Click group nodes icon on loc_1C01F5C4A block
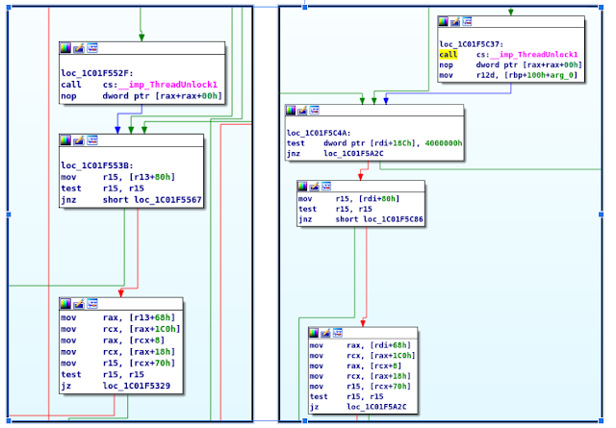616x428 pixels. coord(315,111)
